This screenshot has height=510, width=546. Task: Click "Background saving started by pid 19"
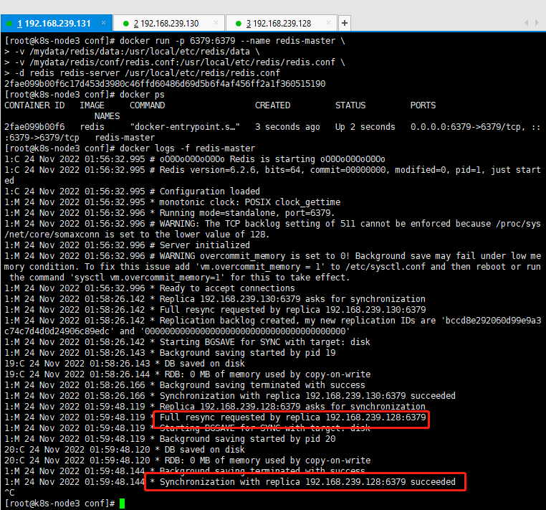pyautogui.click(x=247, y=353)
